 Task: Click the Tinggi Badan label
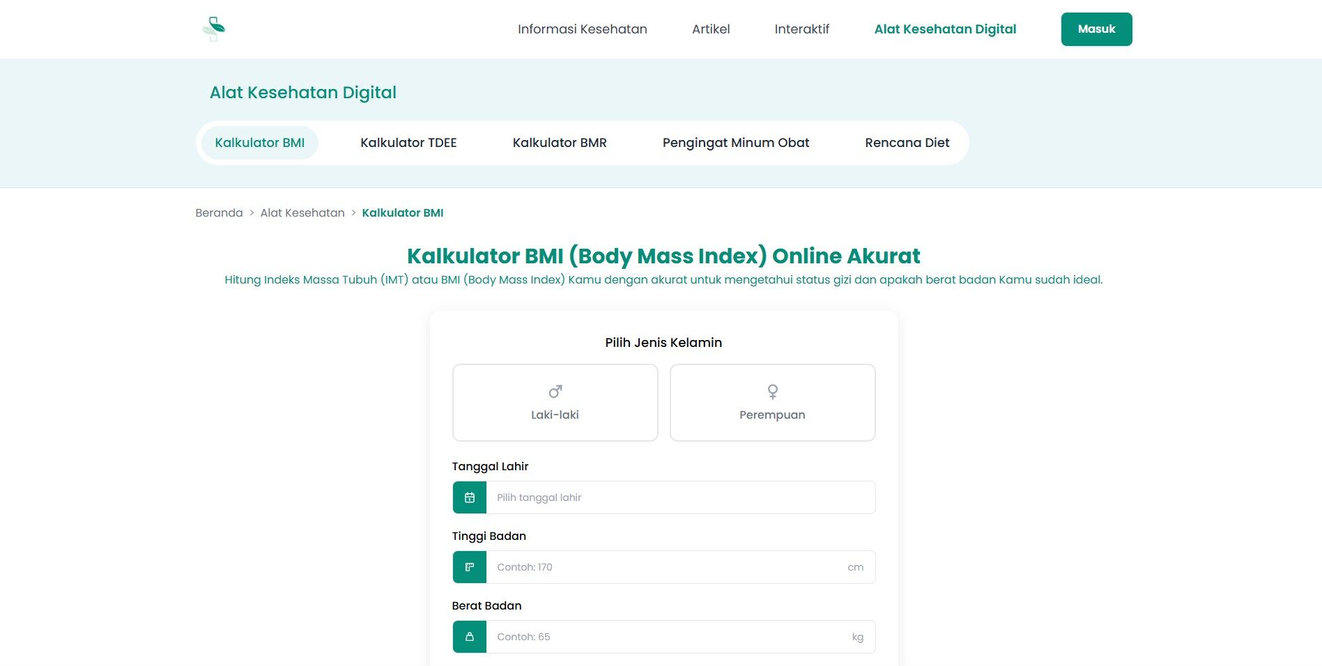pyautogui.click(x=489, y=536)
